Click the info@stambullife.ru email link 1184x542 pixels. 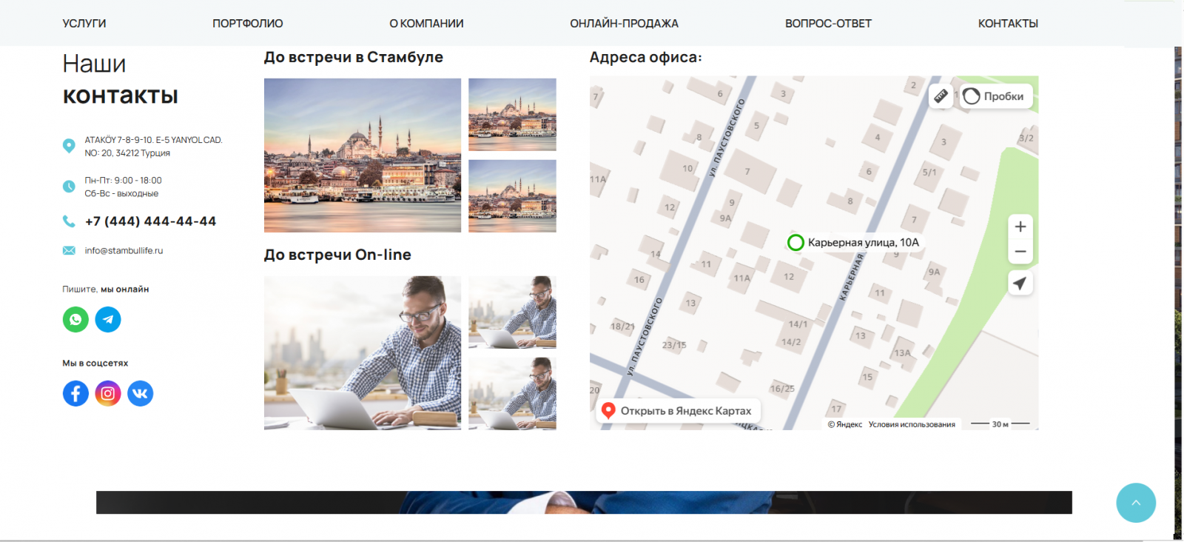point(124,251)
